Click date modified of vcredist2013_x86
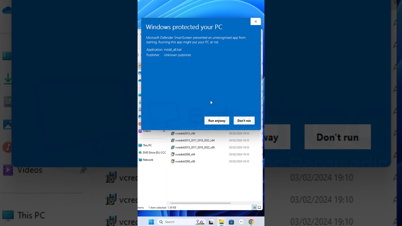 click(x=239, y=133)
